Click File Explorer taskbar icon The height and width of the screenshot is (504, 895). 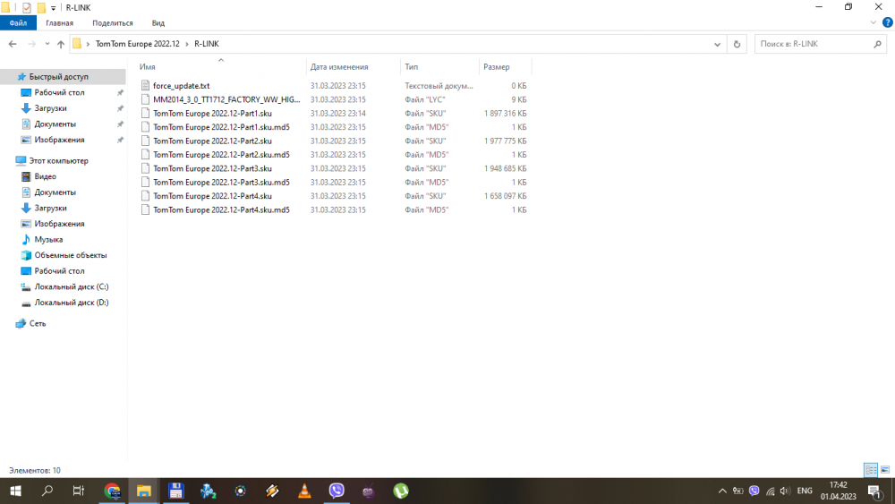(143, 491)
